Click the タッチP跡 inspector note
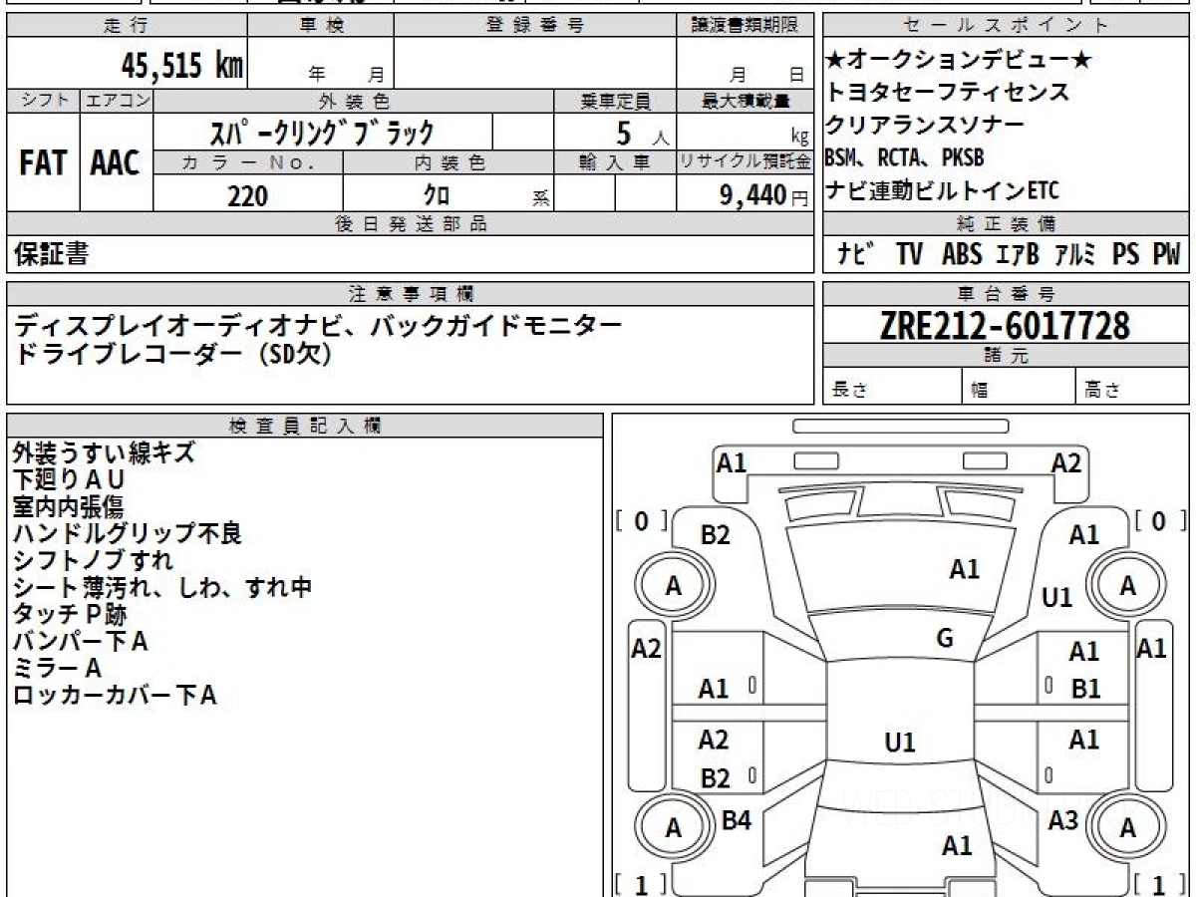The image size is (1196, 897). point(70,615)
